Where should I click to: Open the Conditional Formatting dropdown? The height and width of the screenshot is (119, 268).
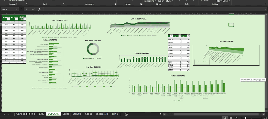(150, 1)
